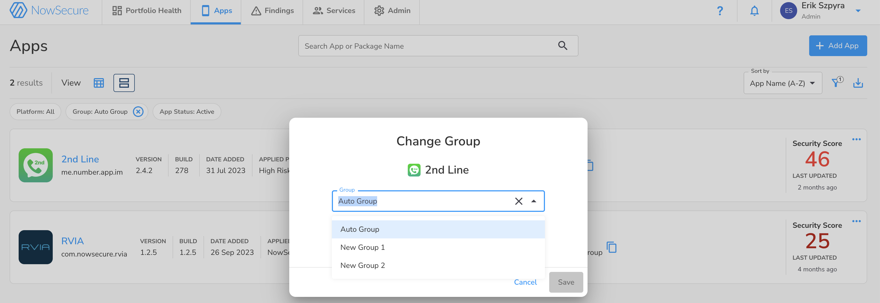Open the Admin tab
Screen dimensions: 880x303
tap(392, 11)
